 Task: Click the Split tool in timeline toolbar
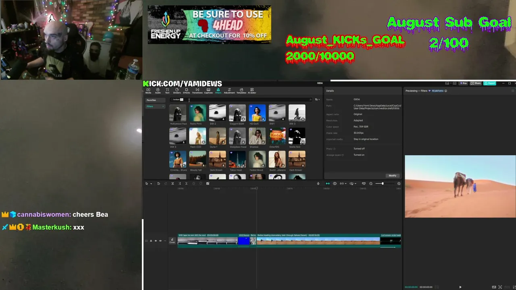point(173,184)
